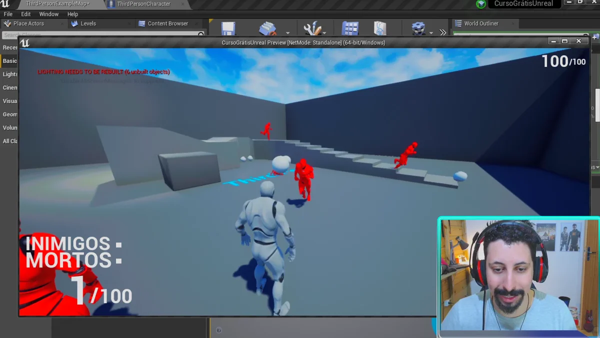The width and height of the screenshot is (600, 338).
Task: Click the CursoGrátisUnreal project name label
Action: [x=523, y=4]
